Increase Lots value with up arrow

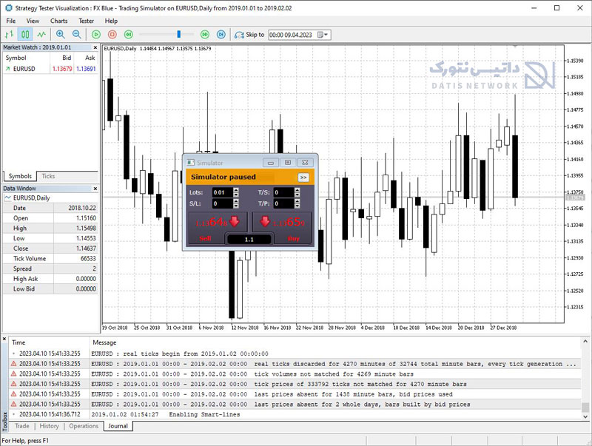[x=236, y=190]
